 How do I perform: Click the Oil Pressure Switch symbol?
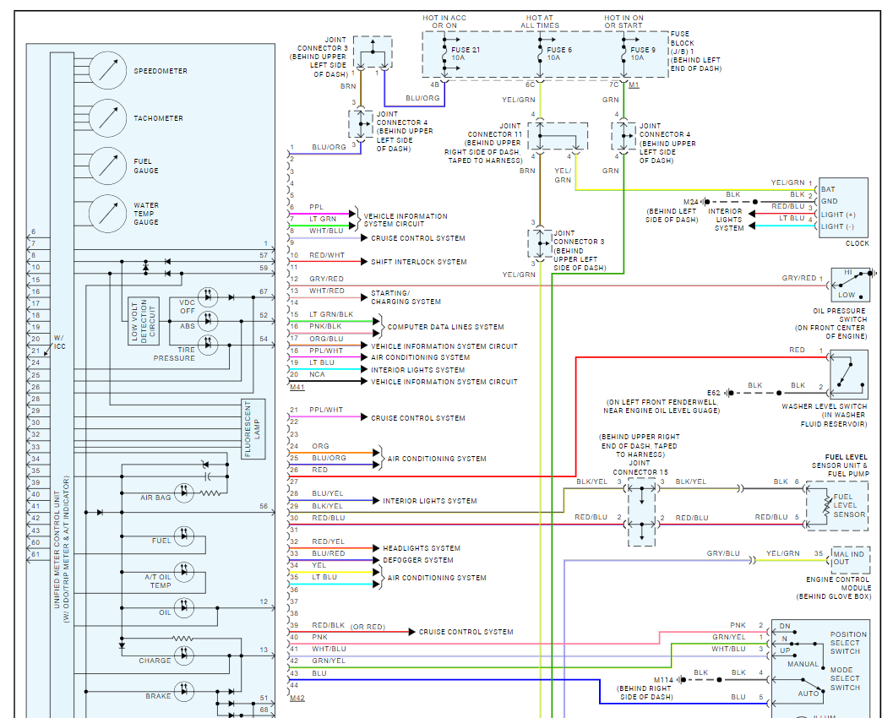[x=850, y=285]
